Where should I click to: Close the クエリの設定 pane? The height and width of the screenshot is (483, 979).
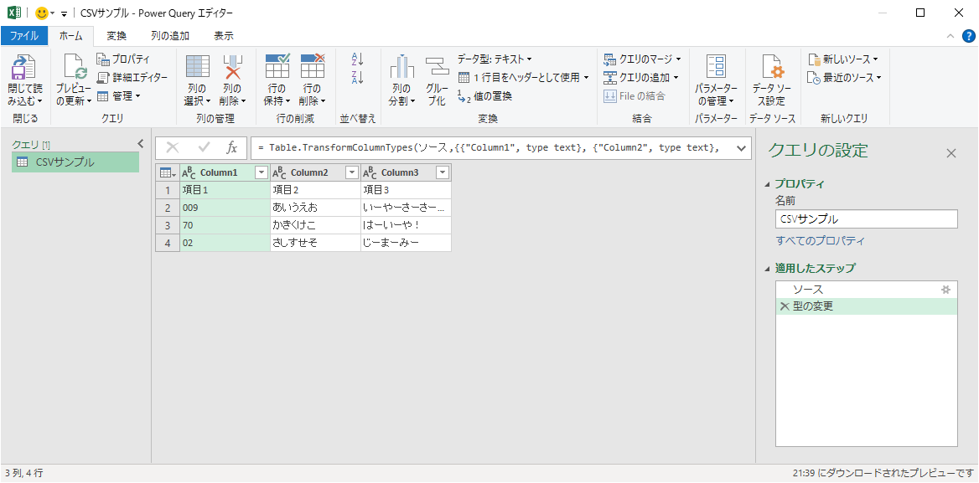[951, 152]
